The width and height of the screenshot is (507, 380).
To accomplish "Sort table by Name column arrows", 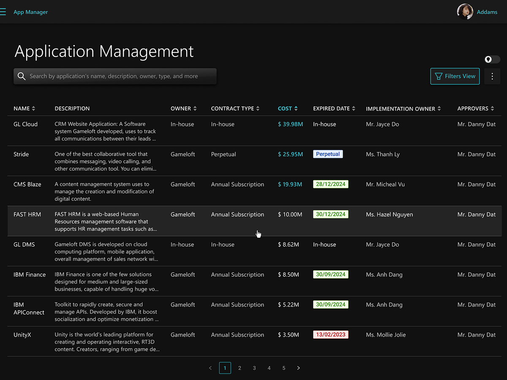I will tap(34, 109).
